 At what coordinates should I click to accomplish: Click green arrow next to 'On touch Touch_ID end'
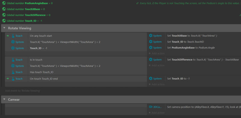pyautogui.click(x=7, y=79)
